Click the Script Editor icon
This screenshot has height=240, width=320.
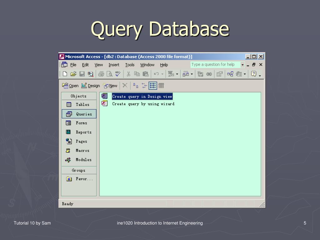tap(209, 74)
